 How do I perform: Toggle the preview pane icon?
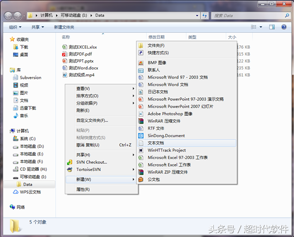point(272,27)
